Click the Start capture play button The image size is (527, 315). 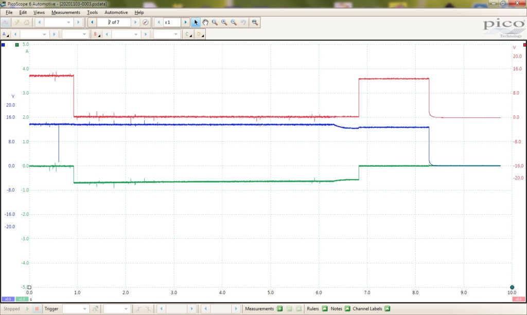pos(28,309)
